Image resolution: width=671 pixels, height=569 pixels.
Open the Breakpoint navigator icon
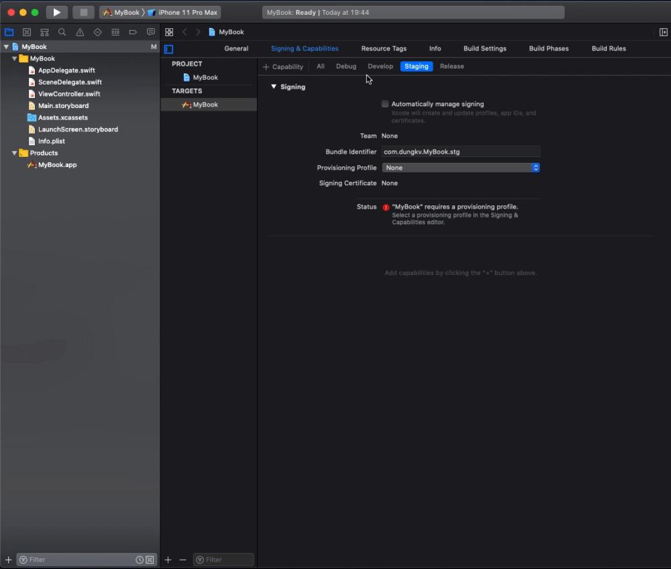(x=133, y=32)
